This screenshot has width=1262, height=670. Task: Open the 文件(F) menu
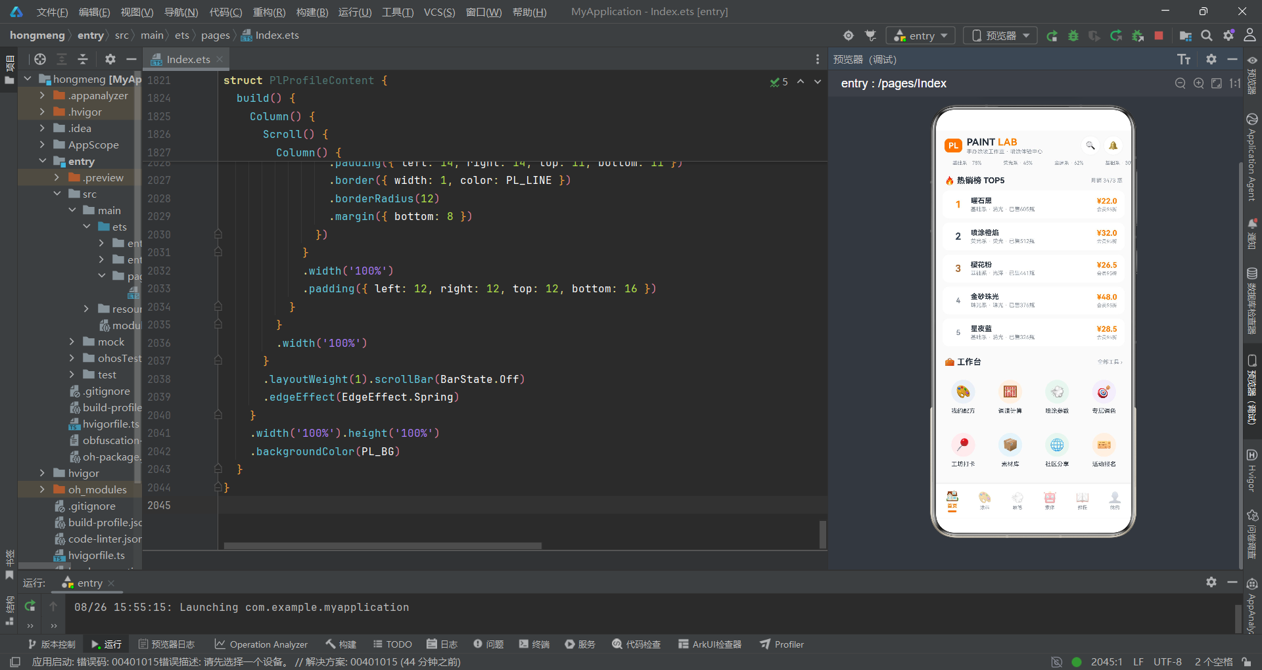click(52, 12)
